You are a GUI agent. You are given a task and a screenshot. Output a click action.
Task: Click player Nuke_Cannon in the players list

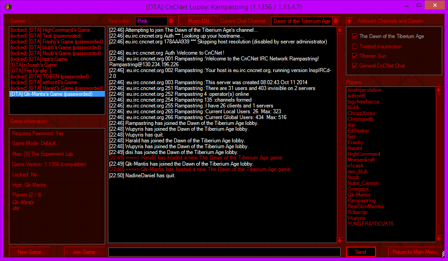click(x=363, y=183)
